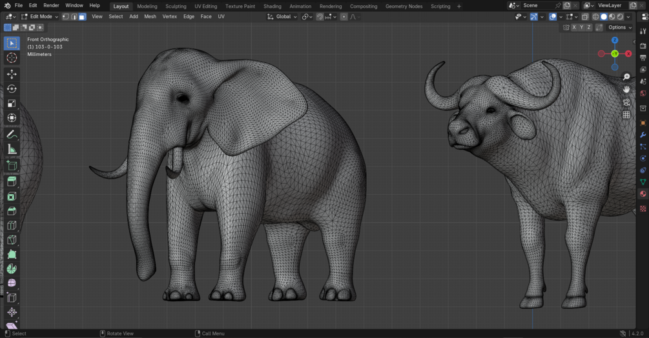Expand the overlays options dropdown arrow

click(561, 17)
